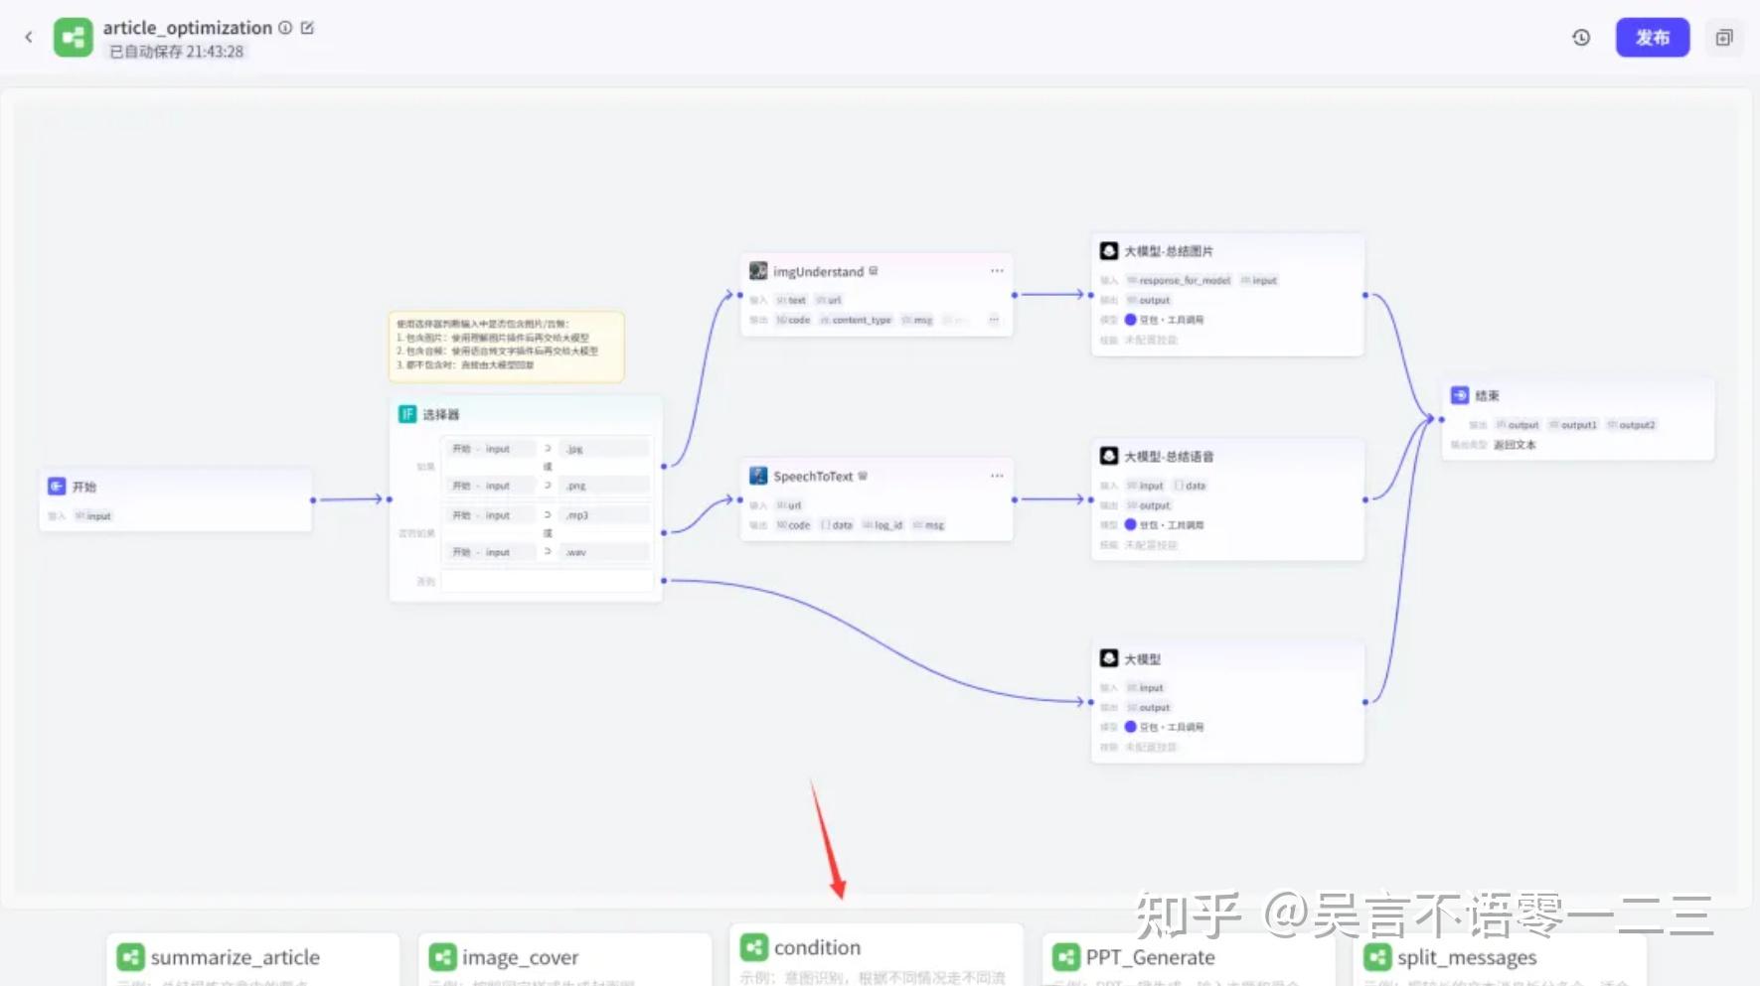Click the imgUnderstand plugin icon

pos(758,270)
